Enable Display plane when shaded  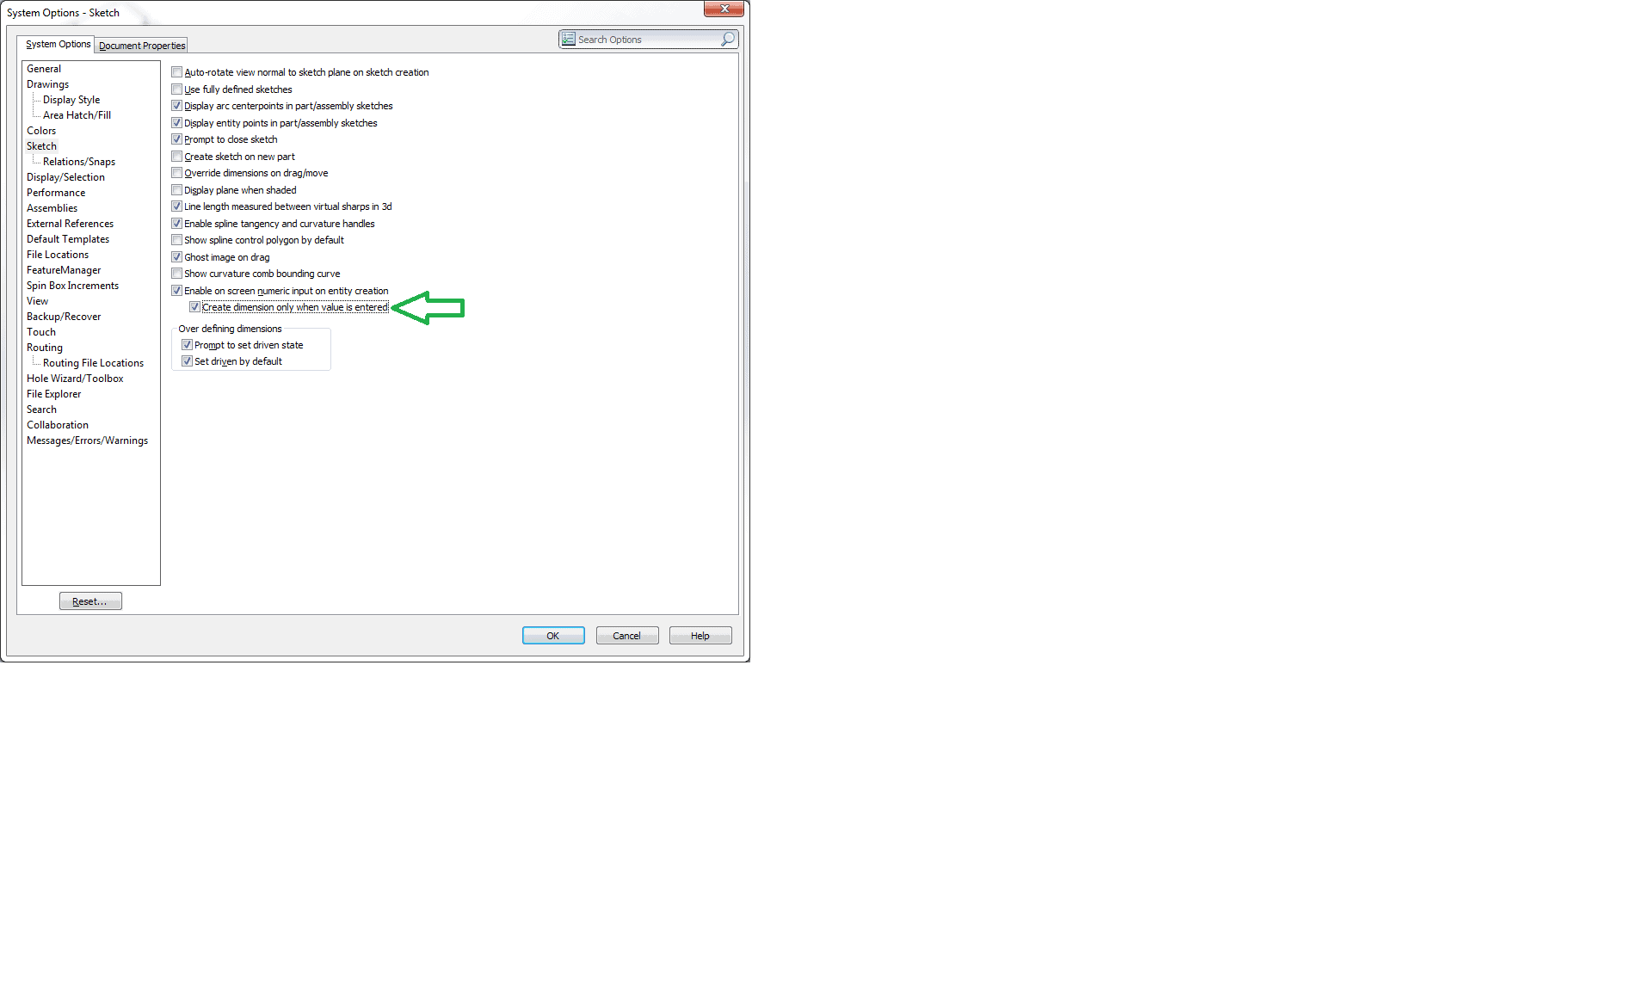click(176, 190)
